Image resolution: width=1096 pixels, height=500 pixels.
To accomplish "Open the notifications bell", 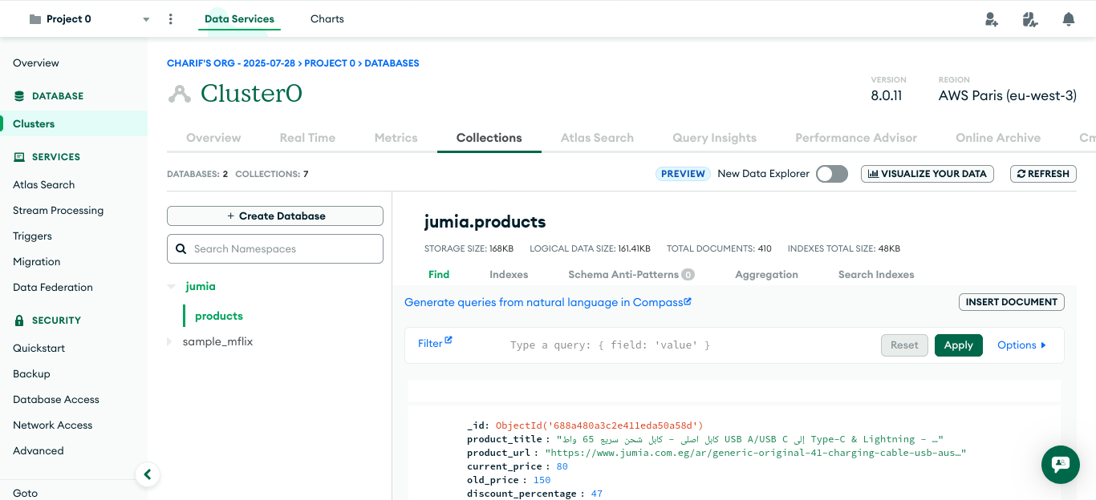I will 1069,19.
